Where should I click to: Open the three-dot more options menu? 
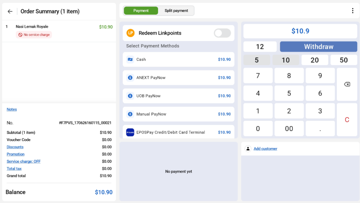coord(353,11)
